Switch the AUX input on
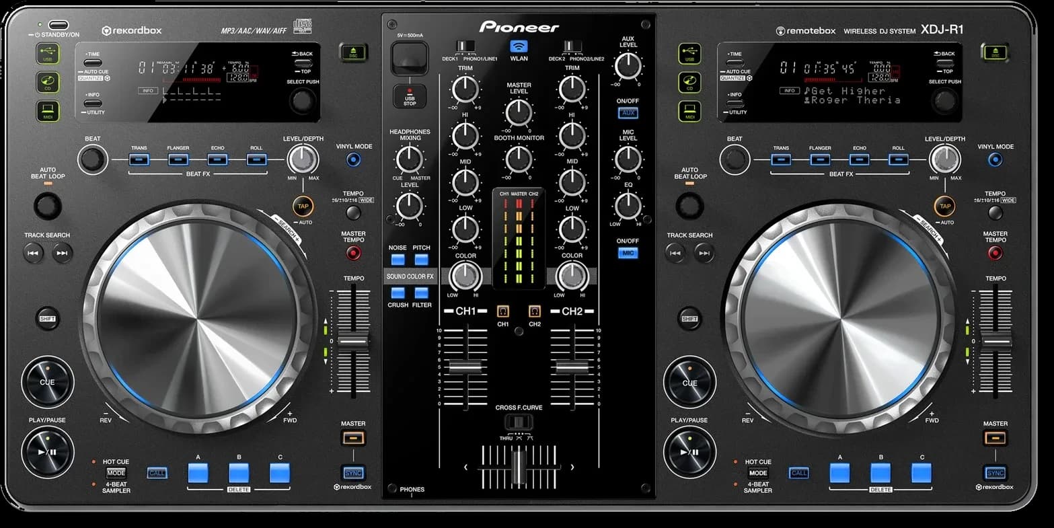The width and height of the screenshot is (1054, 528). (628, 113)
